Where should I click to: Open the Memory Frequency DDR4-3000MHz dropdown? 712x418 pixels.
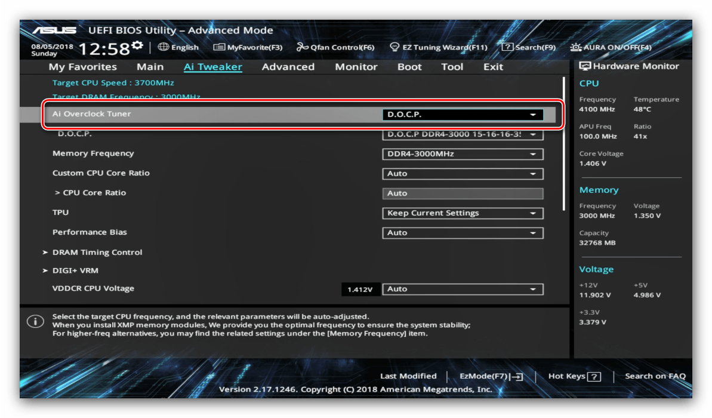(x=463, y=154)
